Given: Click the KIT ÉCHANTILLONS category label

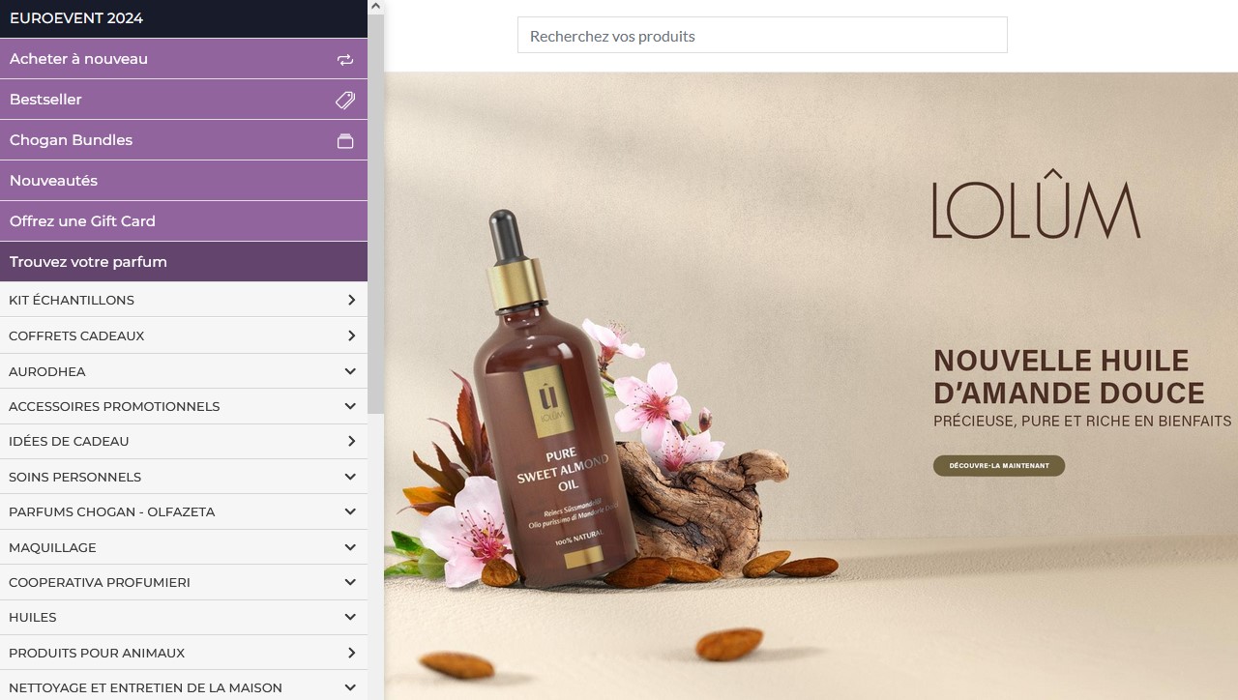Looking at the screenshot, I should click(x=72, y=300).
